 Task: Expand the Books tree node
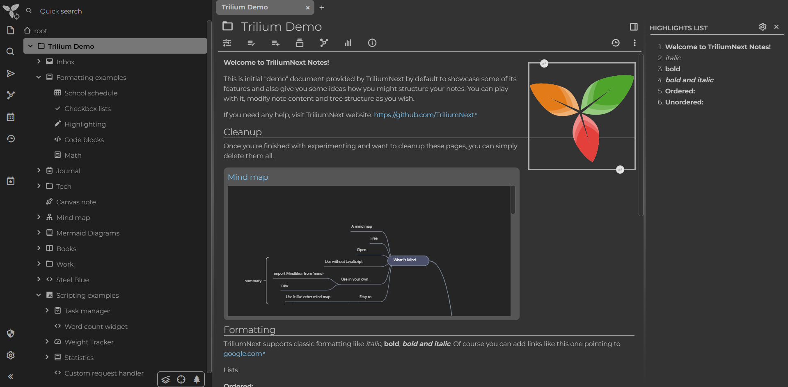point(39,248)
